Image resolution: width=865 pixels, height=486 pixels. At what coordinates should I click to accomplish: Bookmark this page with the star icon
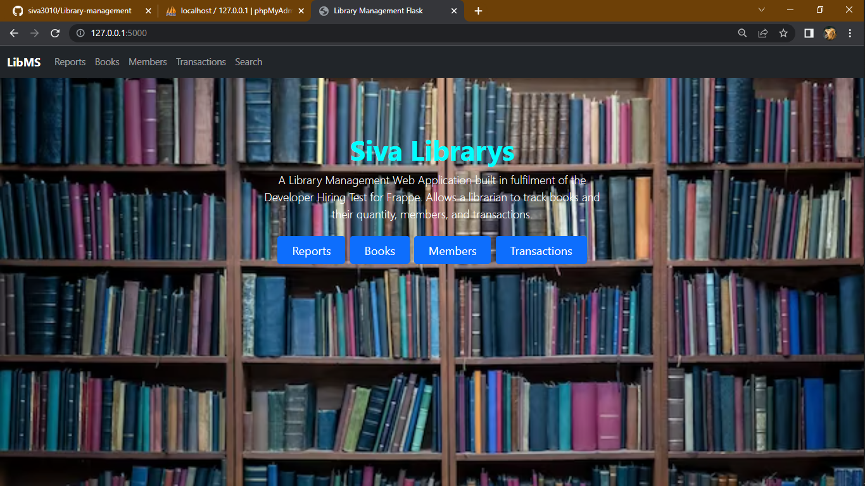(783, 33)
